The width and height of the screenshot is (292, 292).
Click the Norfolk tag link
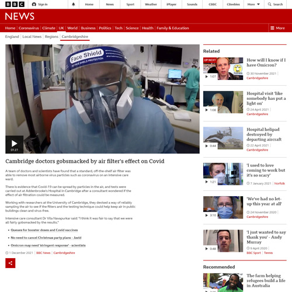pyautogui.click(x=280, y=183)
